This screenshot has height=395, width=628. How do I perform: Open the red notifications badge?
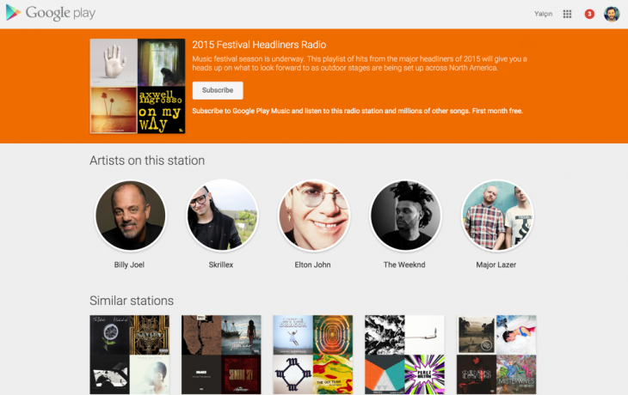[589, 14]
